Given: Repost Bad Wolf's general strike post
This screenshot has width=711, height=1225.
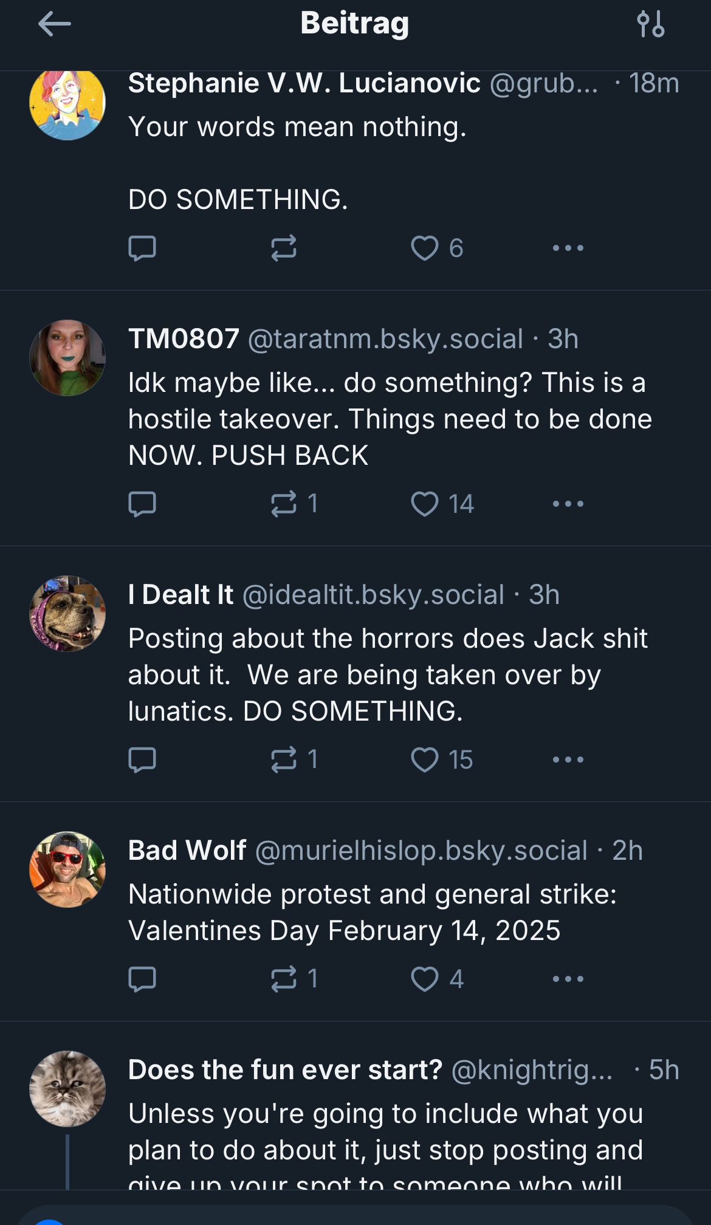Looking at the screenshot, I should [283, 979].
